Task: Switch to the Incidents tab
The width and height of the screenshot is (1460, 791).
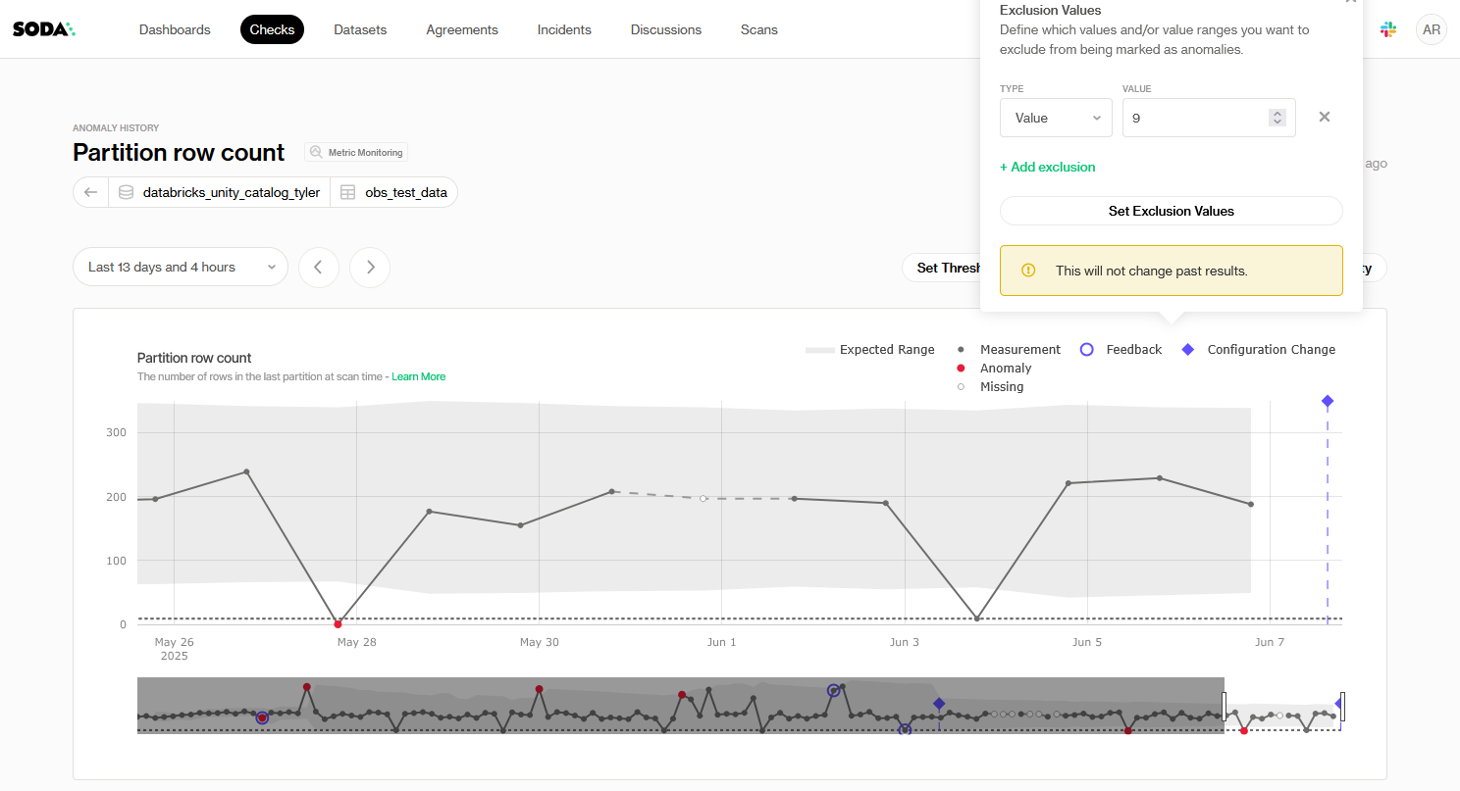Action: [564, 29]
